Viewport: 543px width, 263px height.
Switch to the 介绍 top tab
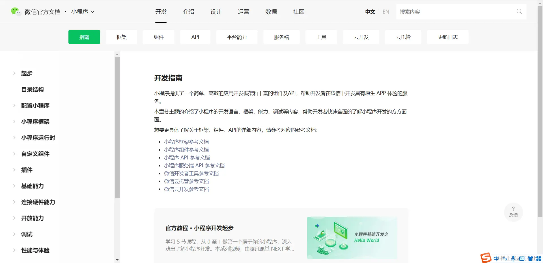pos(188,12)
